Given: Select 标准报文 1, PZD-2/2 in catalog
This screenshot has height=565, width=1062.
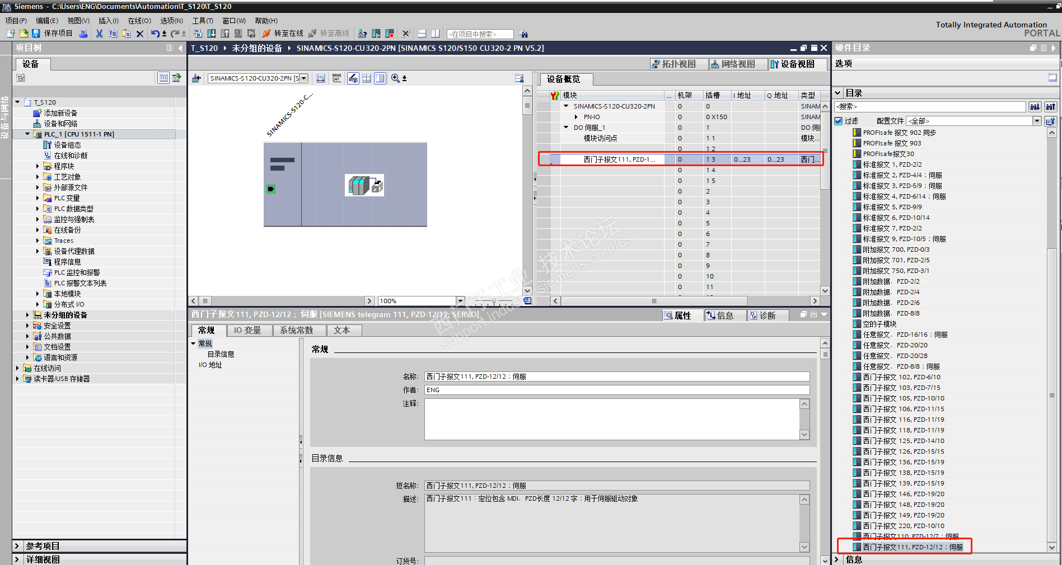Looking at the screenshot, I should point(887,164).
